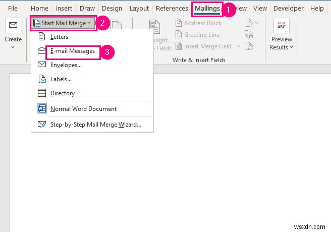Select Normal Word Document option

92,109
